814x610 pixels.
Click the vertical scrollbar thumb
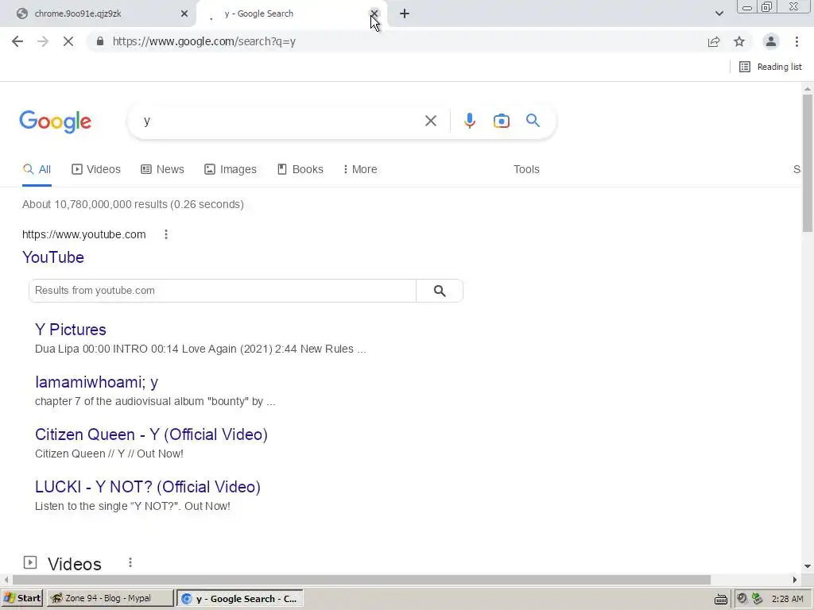808,163
